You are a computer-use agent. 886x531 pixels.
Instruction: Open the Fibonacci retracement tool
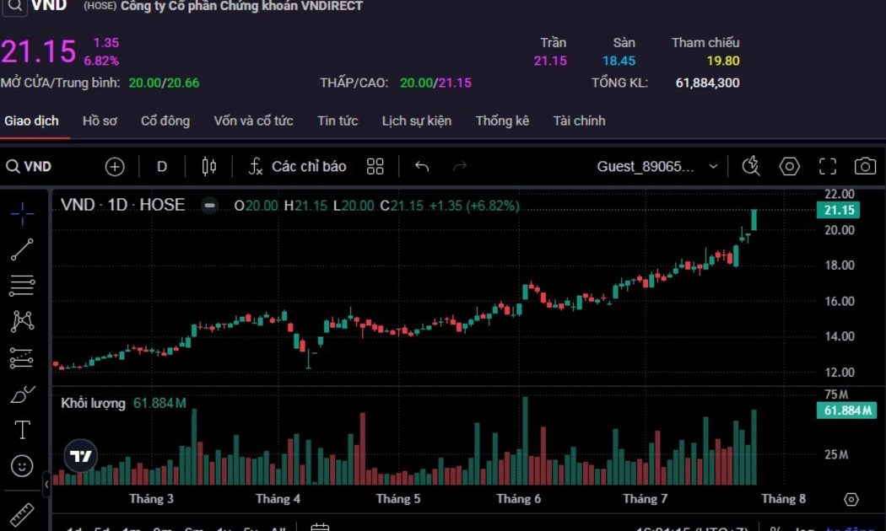(x=23, y=286)
